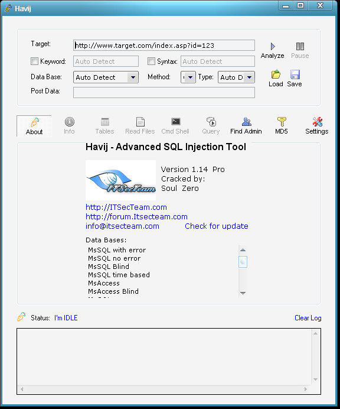The height and width of the screenshot is (409, 340).
Task: Open the Find Admin tool
Action: coord(246,126)
